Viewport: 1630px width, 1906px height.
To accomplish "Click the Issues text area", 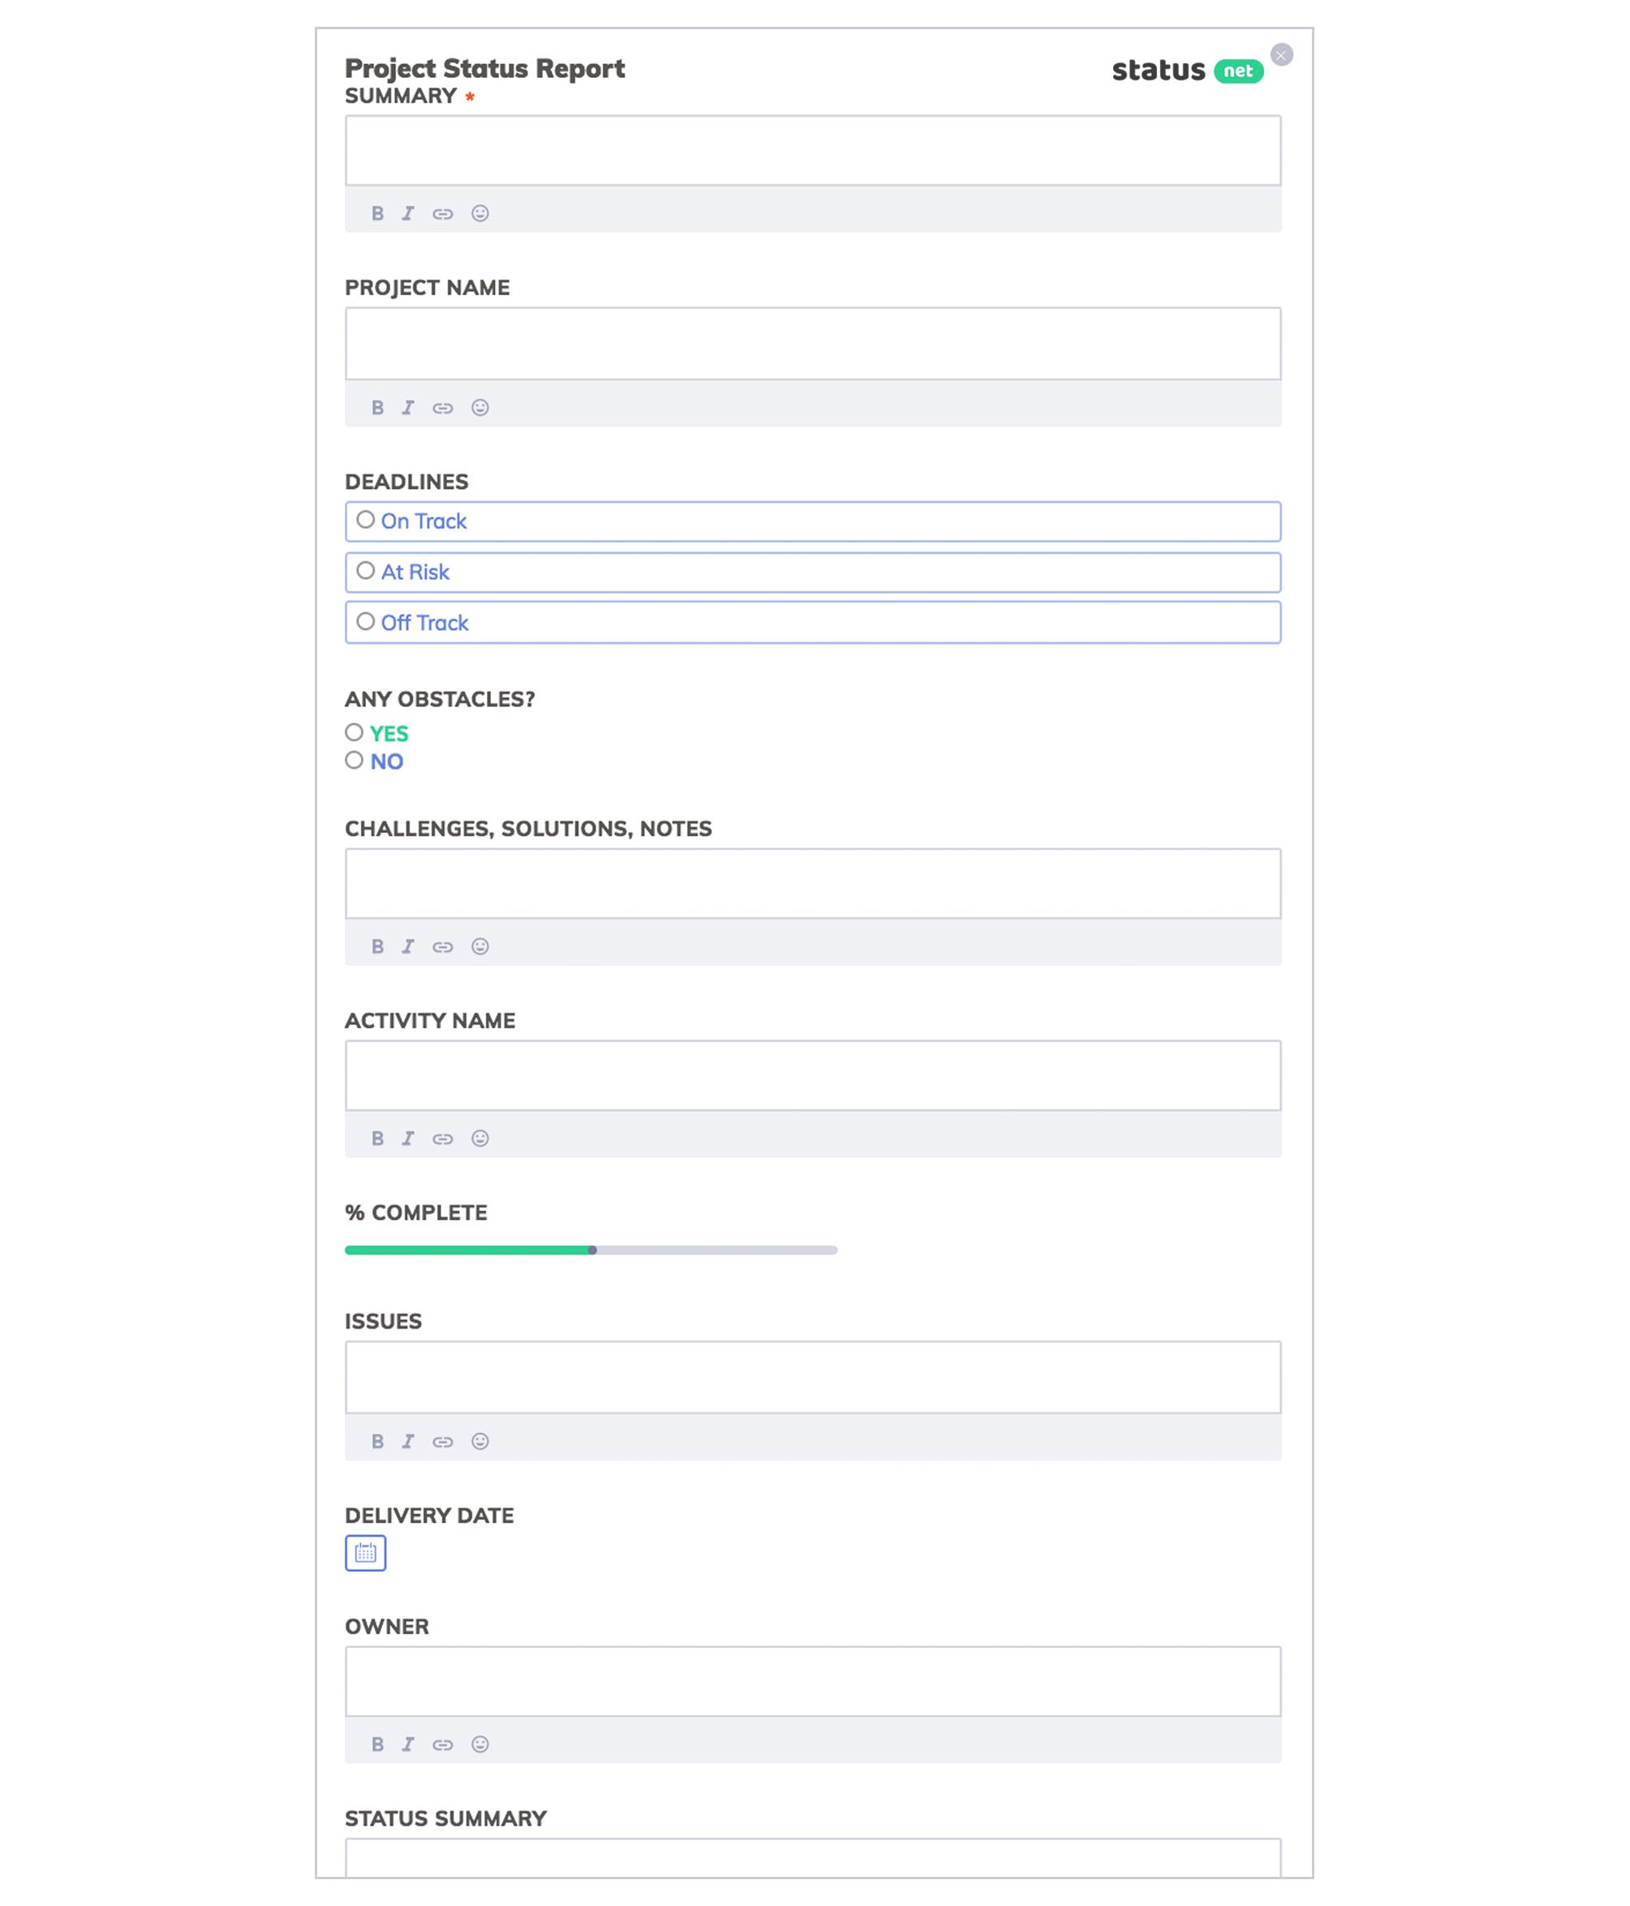I will point(813,1377).
